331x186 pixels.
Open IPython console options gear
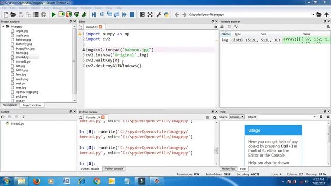pos(215,117)
